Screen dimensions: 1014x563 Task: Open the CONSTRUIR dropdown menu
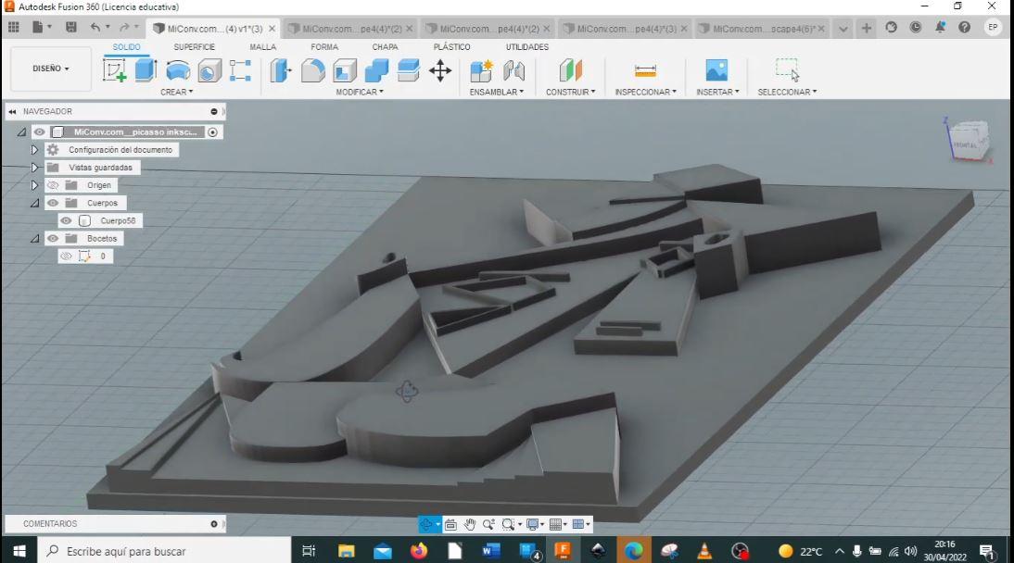click(570, 92)
